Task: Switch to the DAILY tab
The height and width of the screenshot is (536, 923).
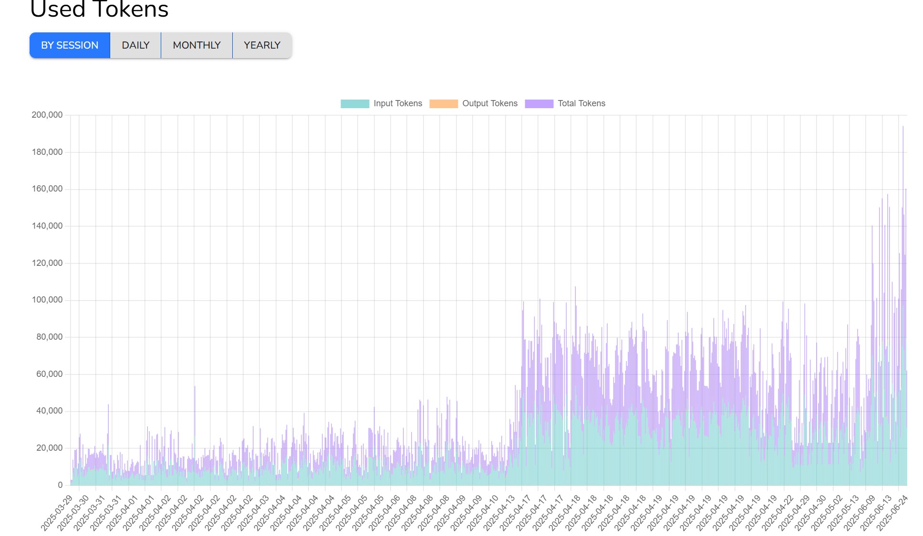Action: [x=135, y=45]
